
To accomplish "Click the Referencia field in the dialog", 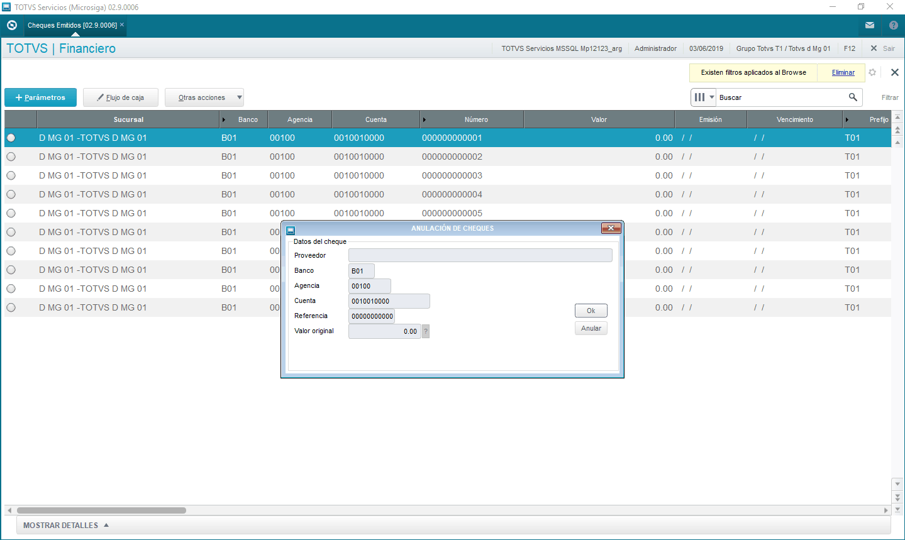I will coord(372,316).
